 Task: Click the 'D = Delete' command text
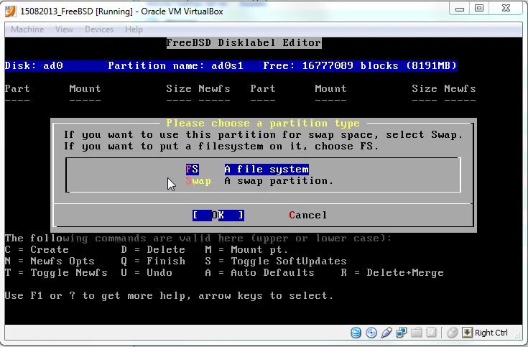coord(153,249)
